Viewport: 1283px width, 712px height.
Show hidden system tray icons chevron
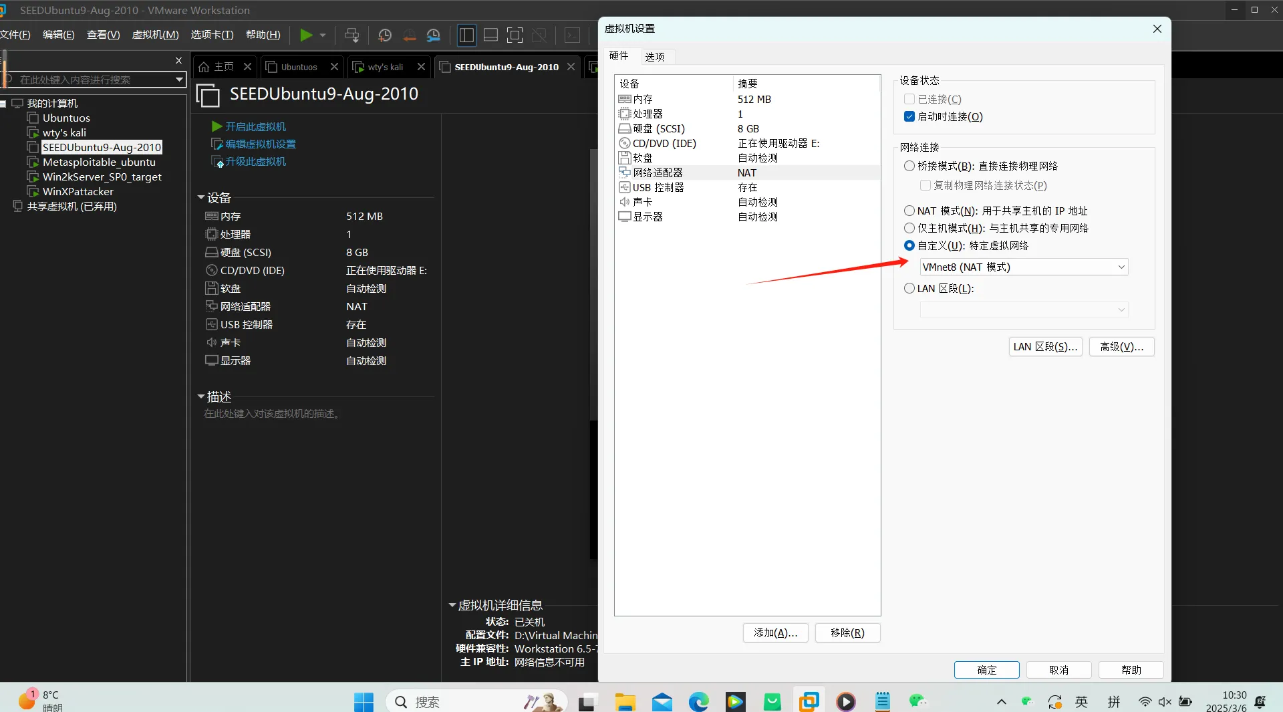pyautogui.click(x=1001, y=702)
